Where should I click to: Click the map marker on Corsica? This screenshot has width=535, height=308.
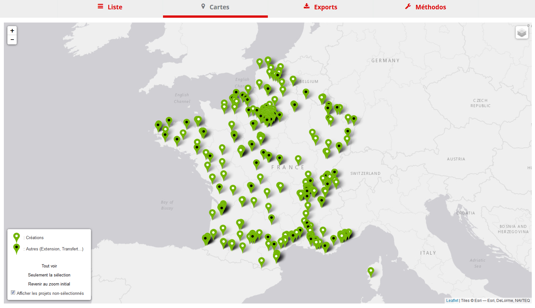(371, 271)
